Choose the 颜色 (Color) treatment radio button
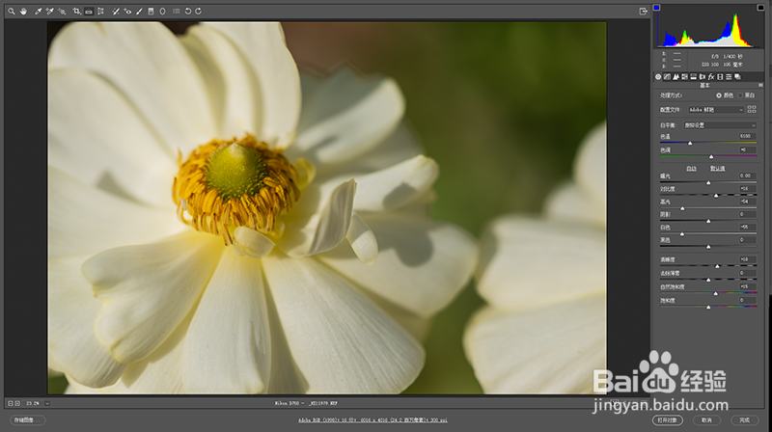The image size is (772, 432). (x=719, y=95)
